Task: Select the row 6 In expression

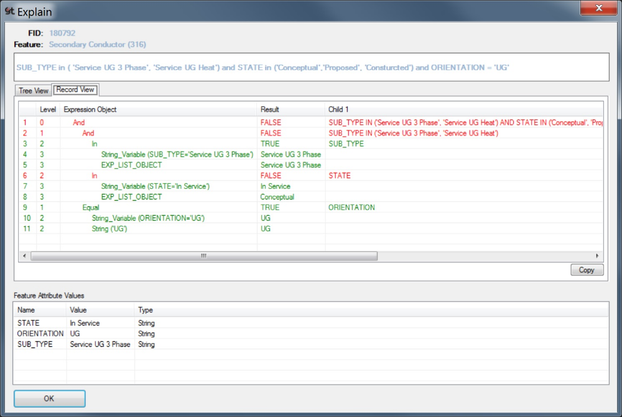Action: 311,176
